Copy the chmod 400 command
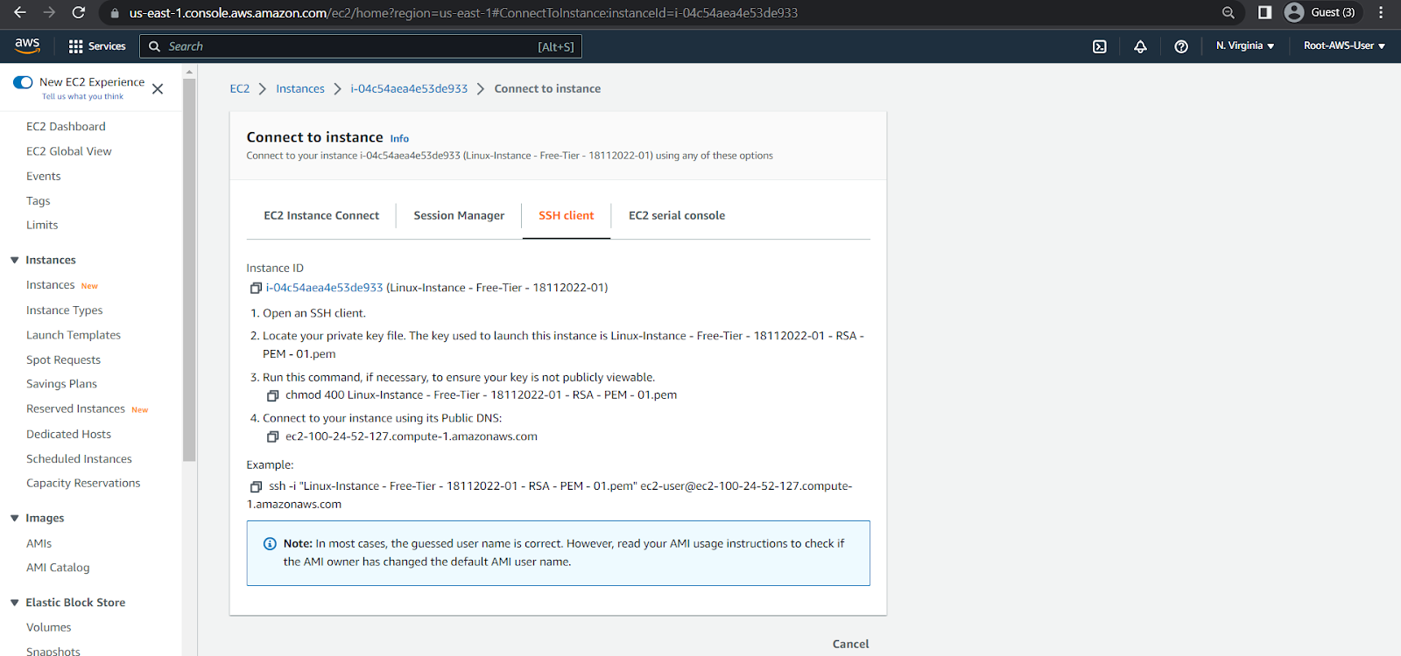Viewport: 1401px width, 656px height. pyautogui.click(x=272, y=395)
